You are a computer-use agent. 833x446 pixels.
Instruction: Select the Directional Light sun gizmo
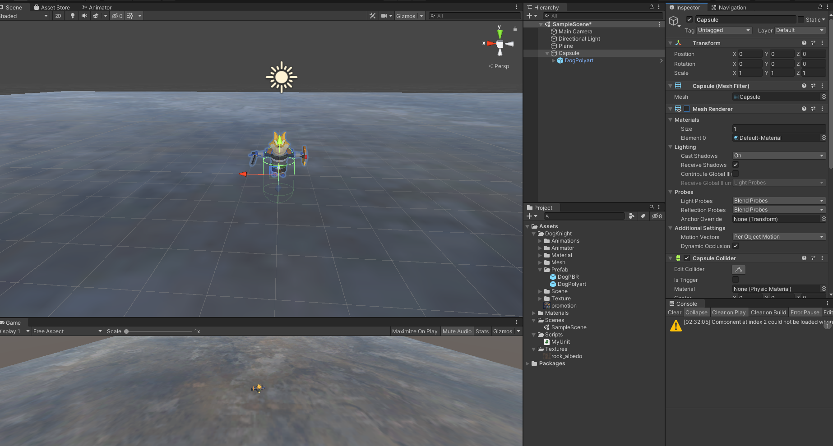(282, 77)
